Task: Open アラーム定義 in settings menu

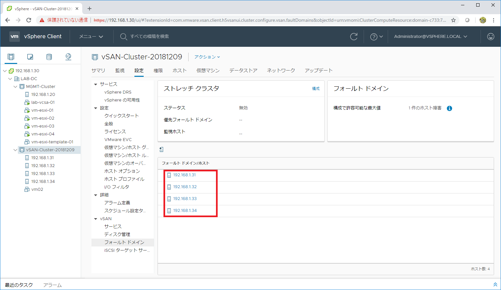Action: pyautogui.click(x=117, y=203)
